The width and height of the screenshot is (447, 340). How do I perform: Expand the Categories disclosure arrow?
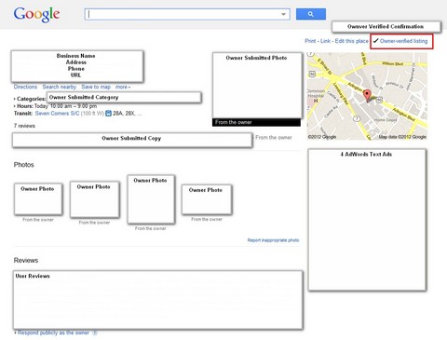(15, 99)
